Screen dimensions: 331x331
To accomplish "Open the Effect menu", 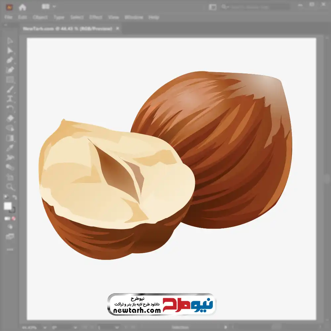I will (96, 17).
